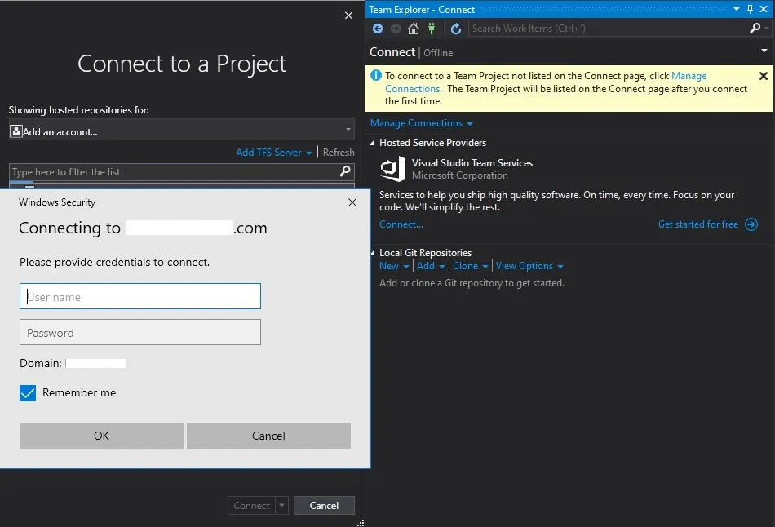
Task: Open the Team Explorer window position menu
Action: tap(737, 9)
